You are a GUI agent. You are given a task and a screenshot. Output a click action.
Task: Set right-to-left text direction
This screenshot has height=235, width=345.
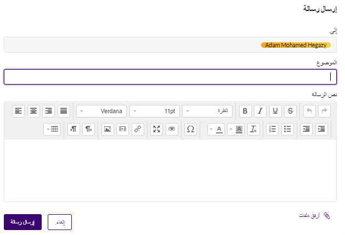coord(89,129)
